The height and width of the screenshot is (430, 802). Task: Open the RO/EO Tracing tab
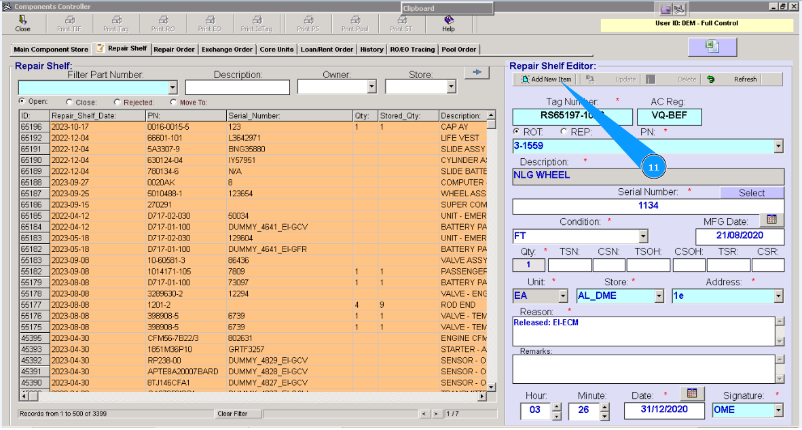tap(412, 50)
